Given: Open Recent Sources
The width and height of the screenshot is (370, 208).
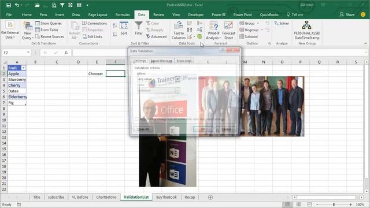Looking at the screenshot, I should 50,36.
